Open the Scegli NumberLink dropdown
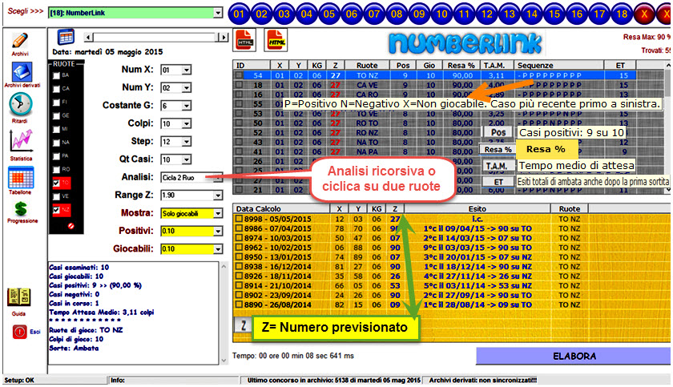 point(218,13)
